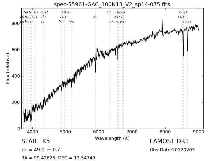Click the 'G' band line label
This screenshot has width=214, height=161.
click(43, 22)
